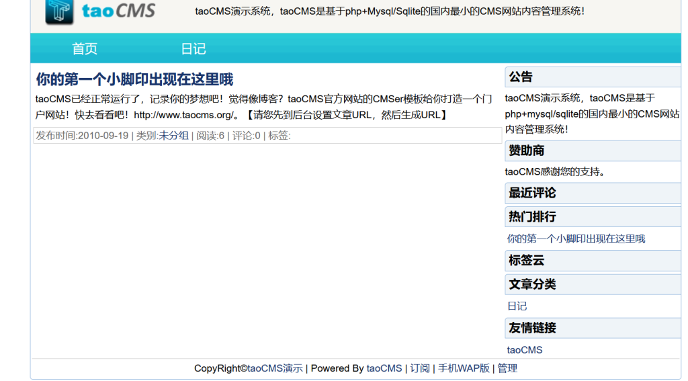The height and width of the screenshot is (381, 688).
Task: Open the 日记 category link in sidebar
Action: coord(517,306)
